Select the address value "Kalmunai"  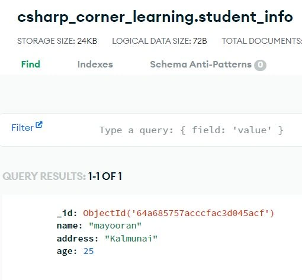coord(131,239)
